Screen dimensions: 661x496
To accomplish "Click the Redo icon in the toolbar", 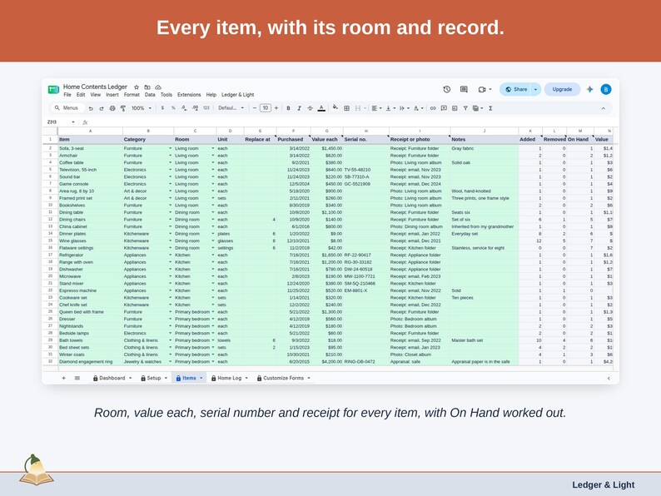I will coord(102,108).
